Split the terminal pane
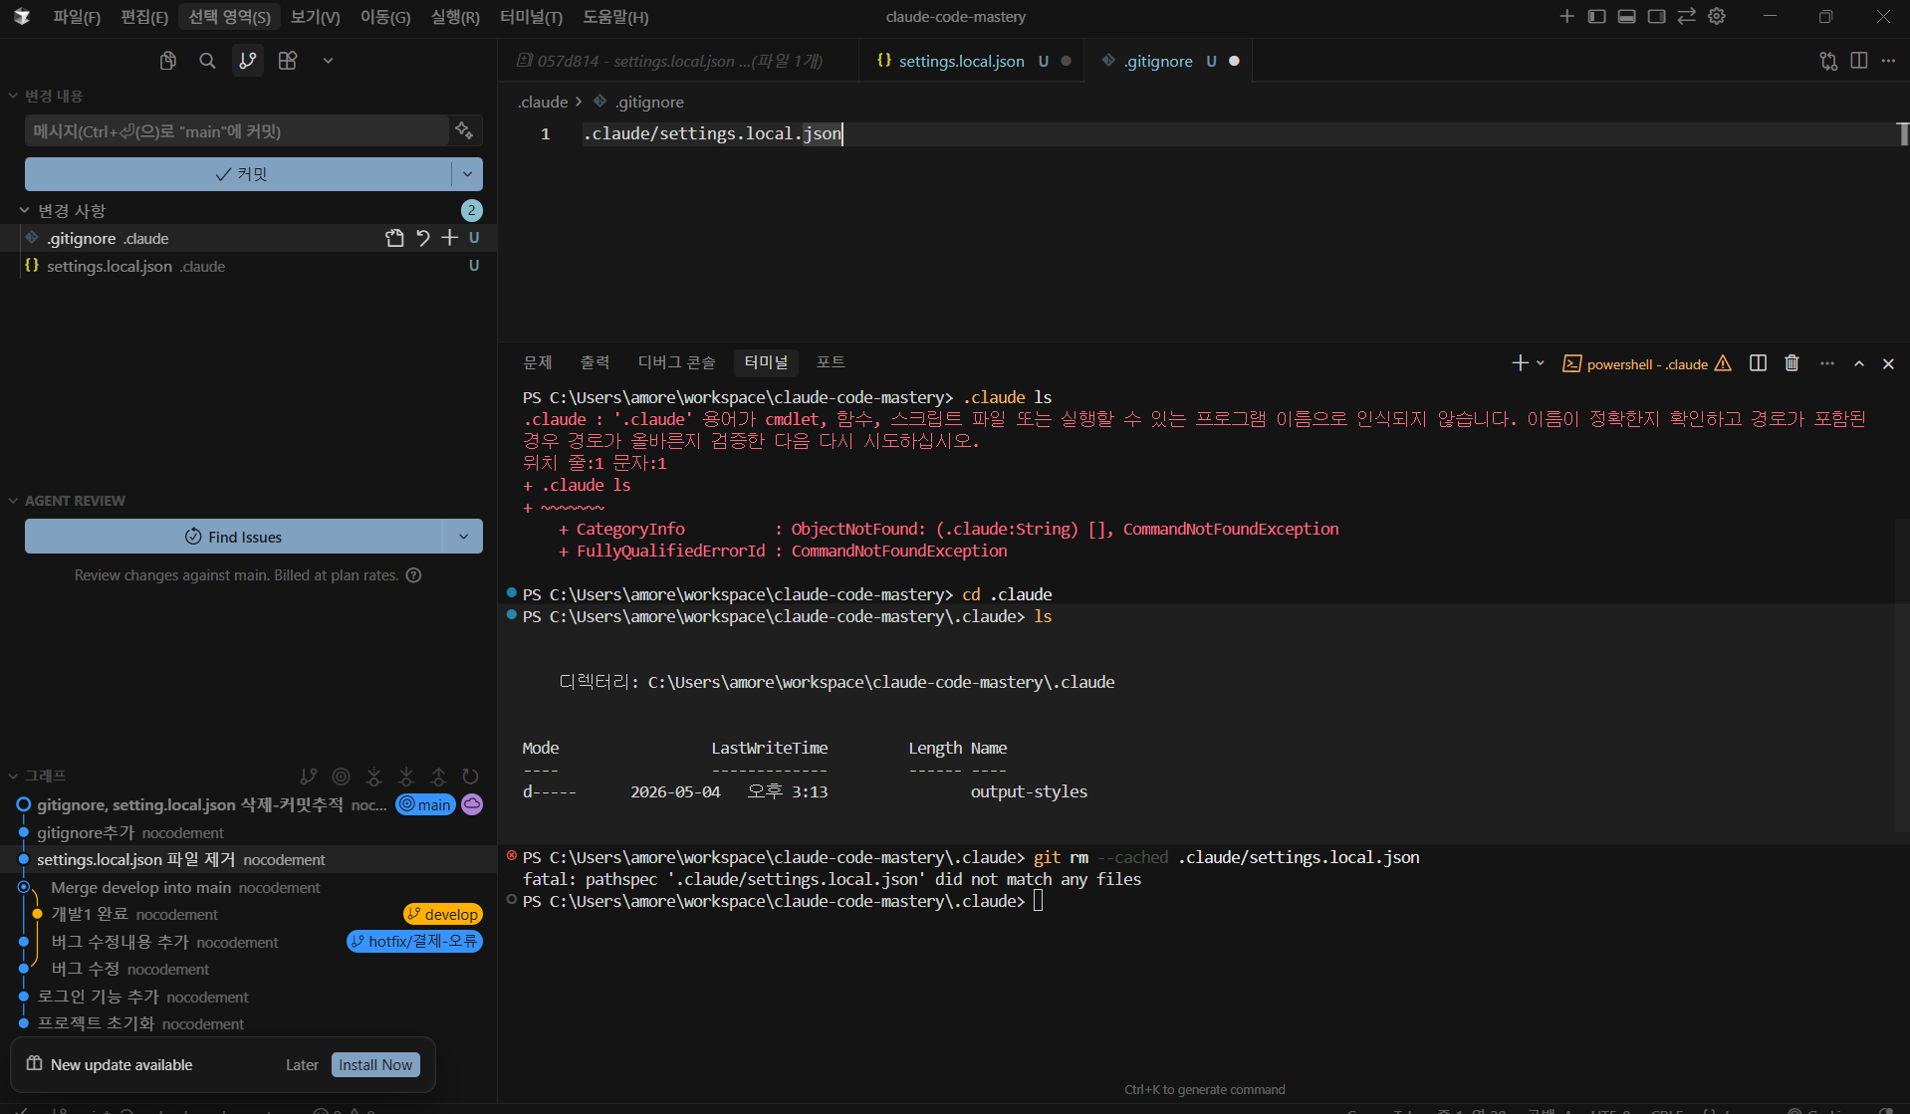Image resolution: width=1910 pixels, height=1114 pixels. (x=1759, y=363)
